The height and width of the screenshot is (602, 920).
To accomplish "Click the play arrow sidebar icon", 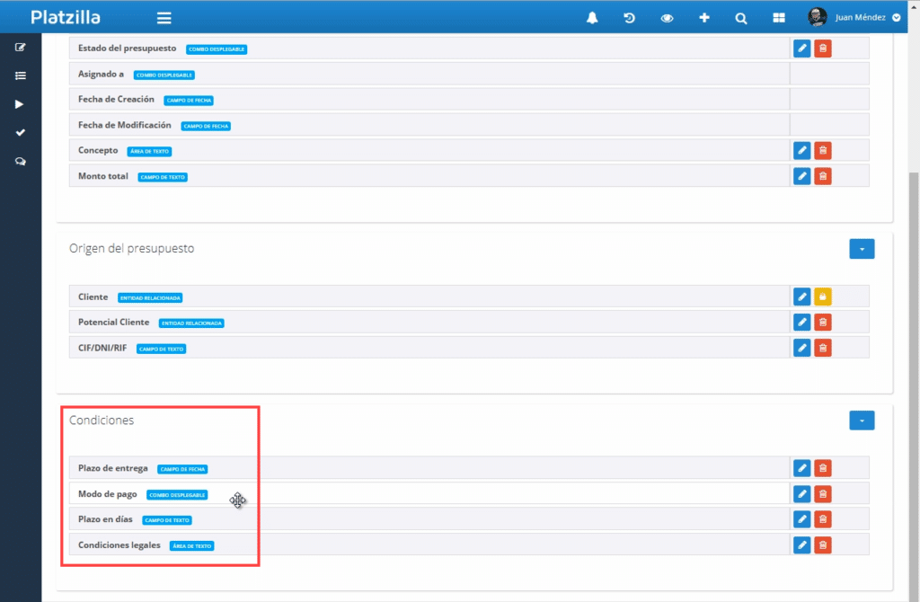I will pos(20,104).
